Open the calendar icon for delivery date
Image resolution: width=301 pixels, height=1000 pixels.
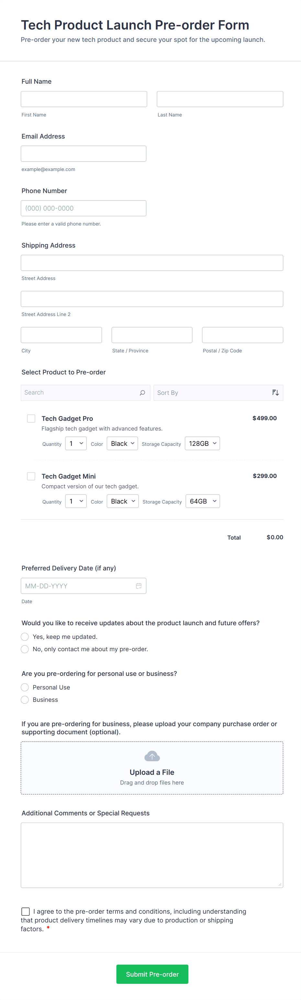click(139, 586)
